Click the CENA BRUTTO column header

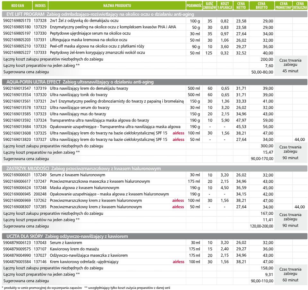pyautogui.click(x=262, y=6)
